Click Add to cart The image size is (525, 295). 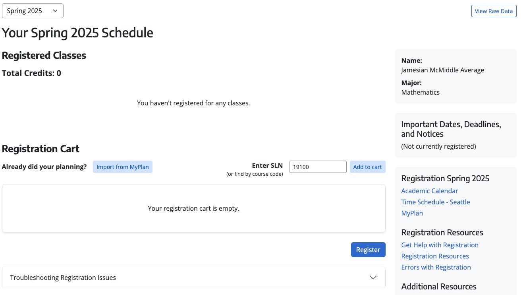point(367,167)
